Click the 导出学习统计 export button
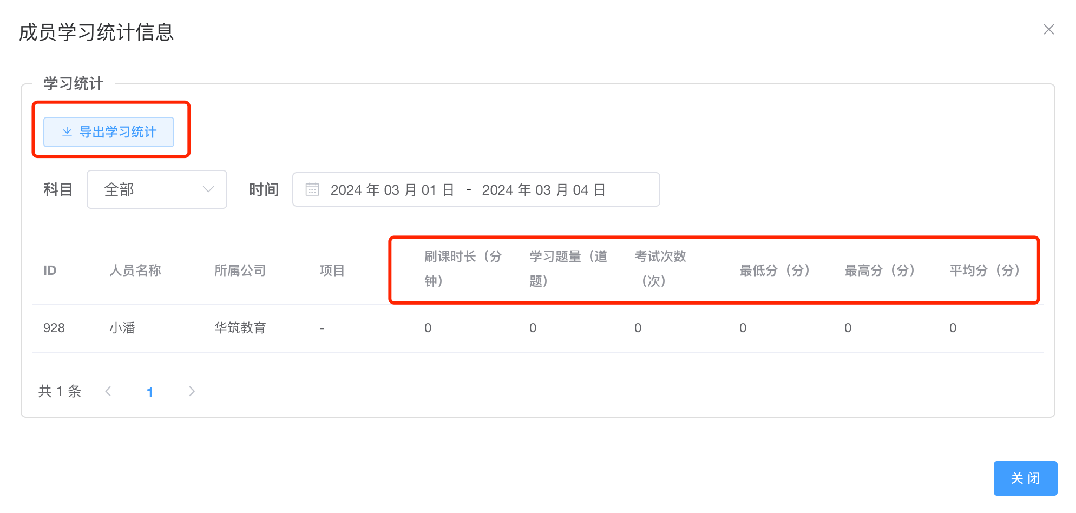This screenshot has height=513, width=1076. coord(109,132)
